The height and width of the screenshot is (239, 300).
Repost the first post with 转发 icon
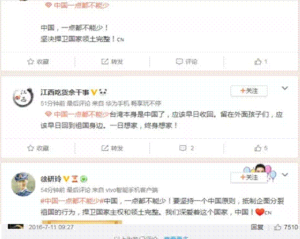(112, 62)
